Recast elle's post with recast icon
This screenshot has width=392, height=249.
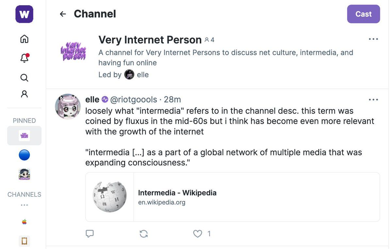(143, 233)
